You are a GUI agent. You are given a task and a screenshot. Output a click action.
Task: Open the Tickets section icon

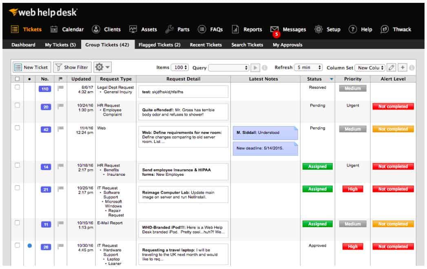pos(15,29)
